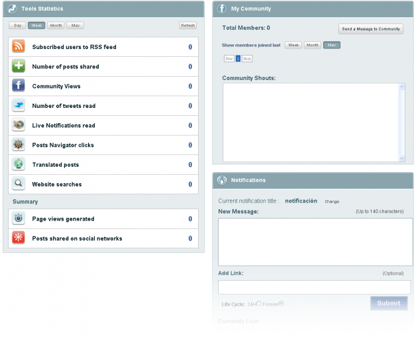
Task: Refresh the Tools Statistics panel
Action: tap(188, 25)
